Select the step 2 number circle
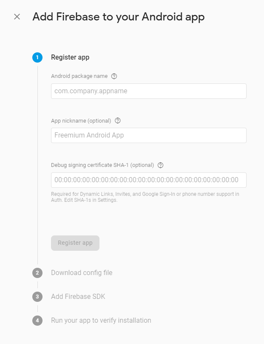This screenshot has height=344, width=264. (37, 273)
